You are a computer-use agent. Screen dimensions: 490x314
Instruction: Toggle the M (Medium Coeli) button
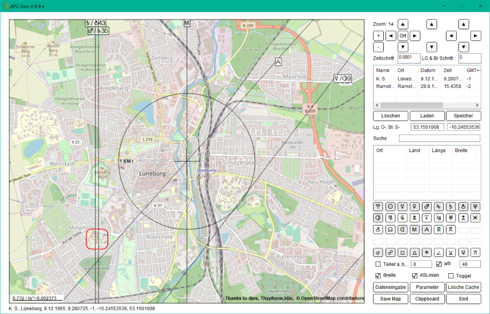click(415, 230)
